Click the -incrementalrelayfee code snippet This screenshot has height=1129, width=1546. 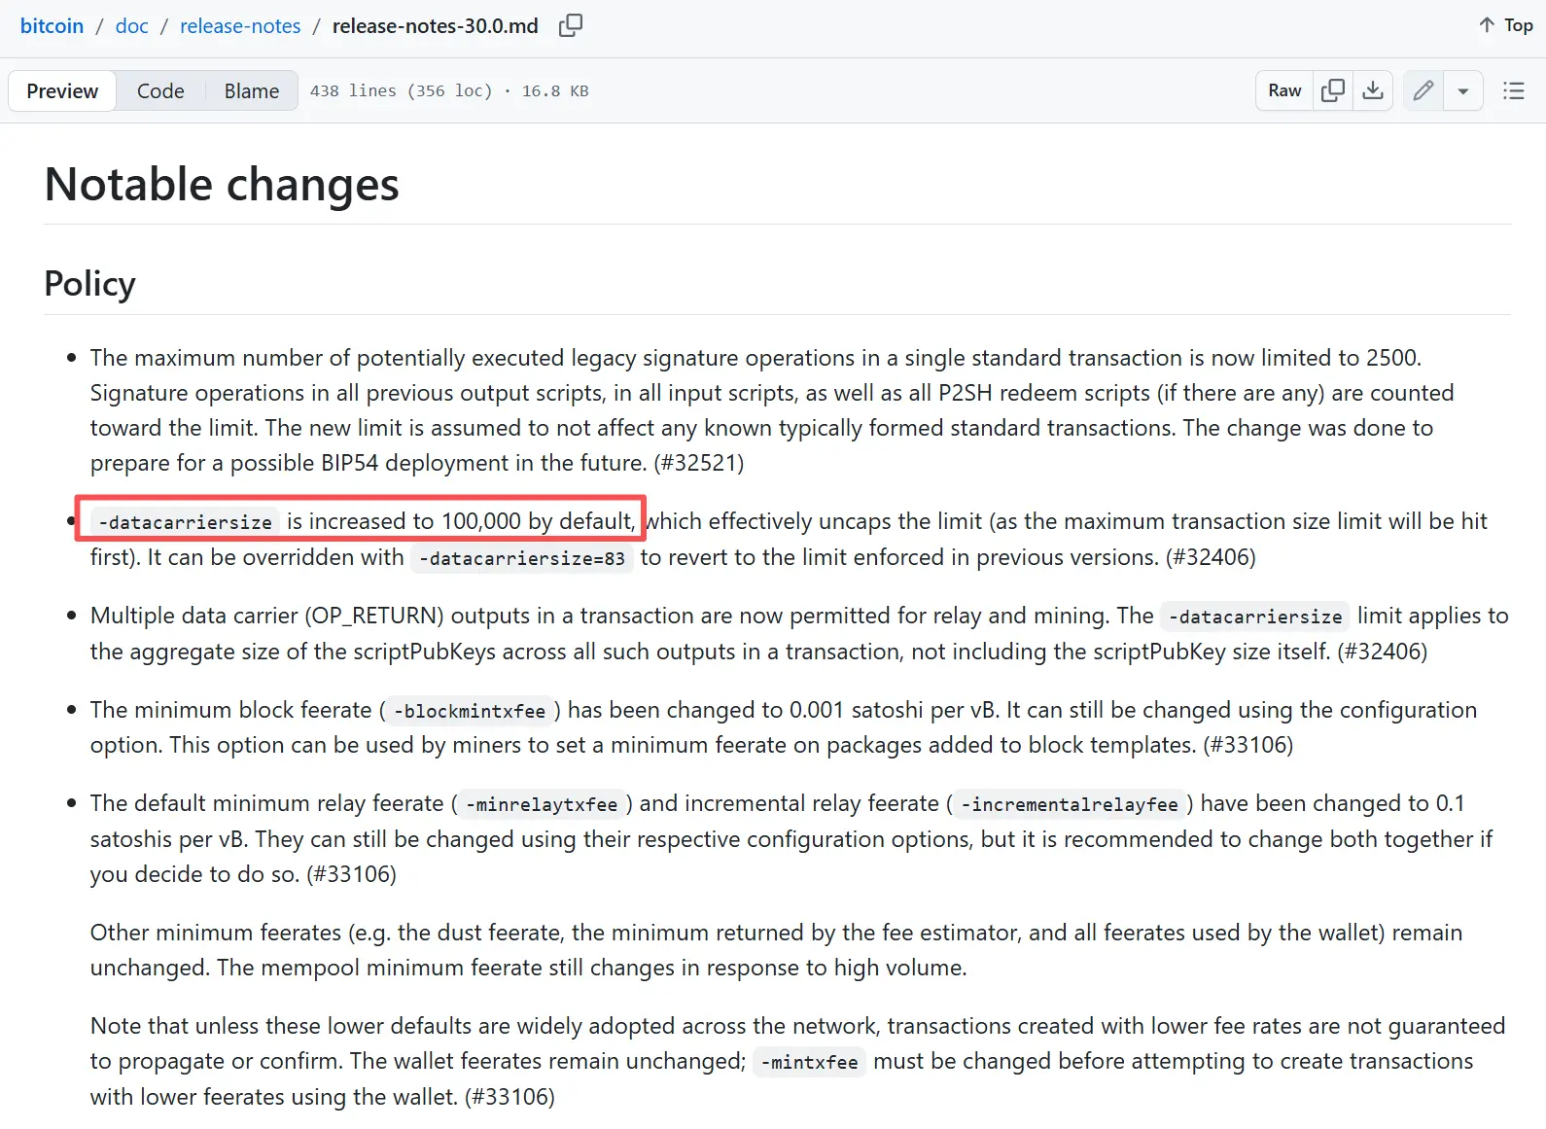(x=1070, y=804)
